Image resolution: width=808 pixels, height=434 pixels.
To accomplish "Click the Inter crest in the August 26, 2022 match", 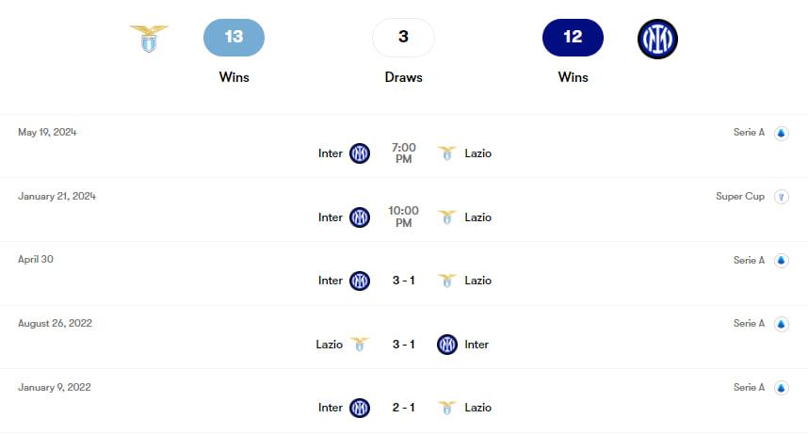I will click(x=447, y=345).
